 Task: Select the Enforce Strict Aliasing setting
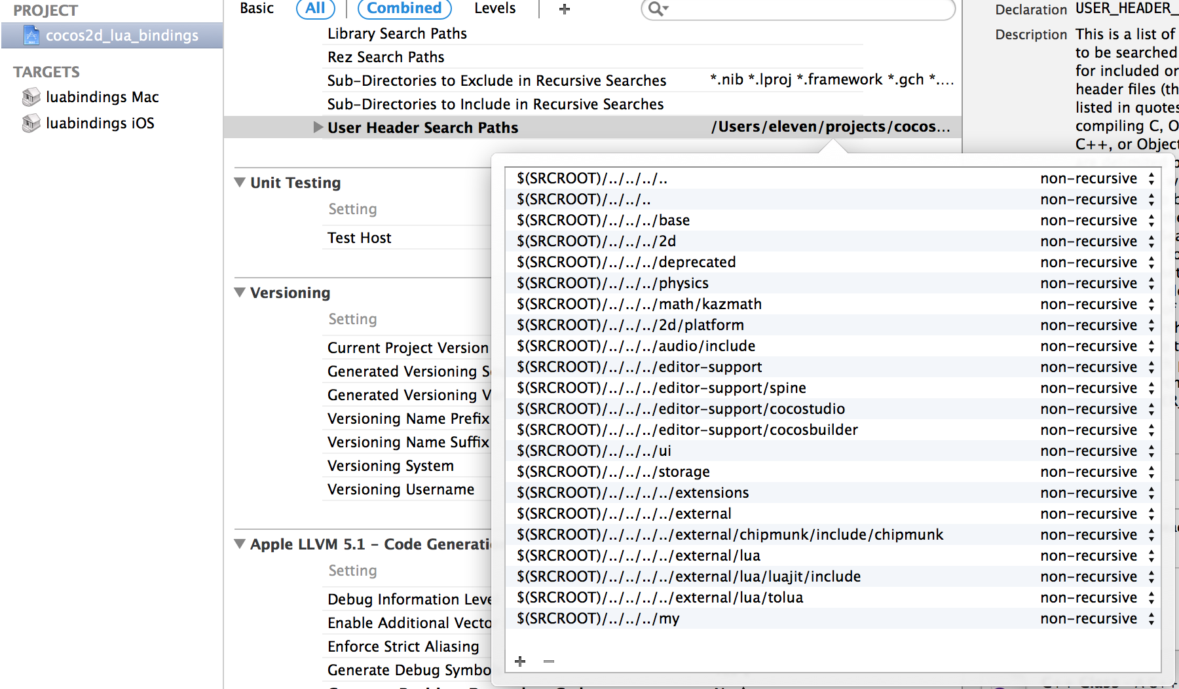(x=403, y=646)
